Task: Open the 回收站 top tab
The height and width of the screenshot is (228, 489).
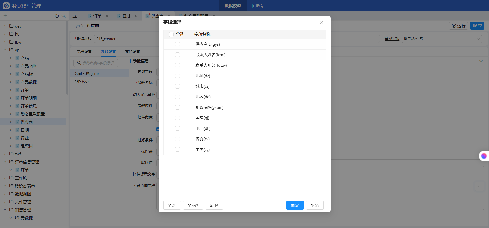Action: [258, 6]
